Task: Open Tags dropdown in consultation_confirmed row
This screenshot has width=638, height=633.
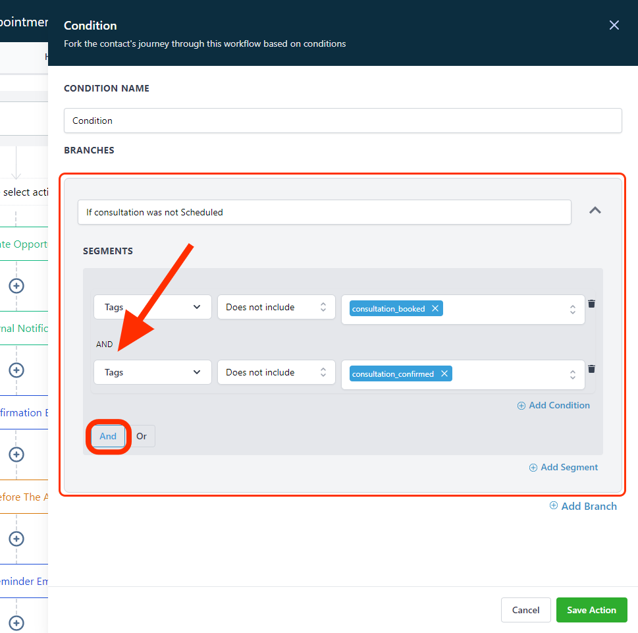Action: (x=153, y=372)
